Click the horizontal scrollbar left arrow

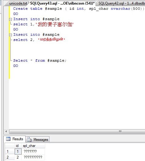point(6,131)
